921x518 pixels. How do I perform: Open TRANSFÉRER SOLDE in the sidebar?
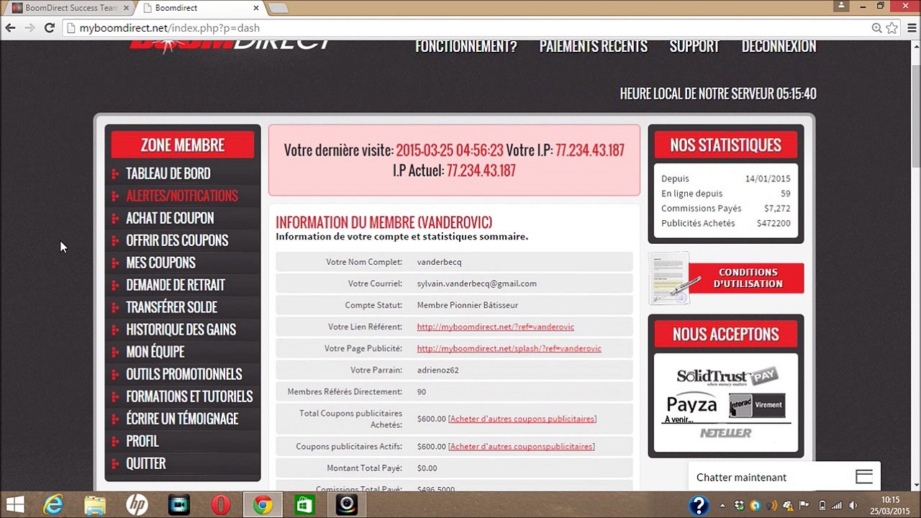(171, 307)
